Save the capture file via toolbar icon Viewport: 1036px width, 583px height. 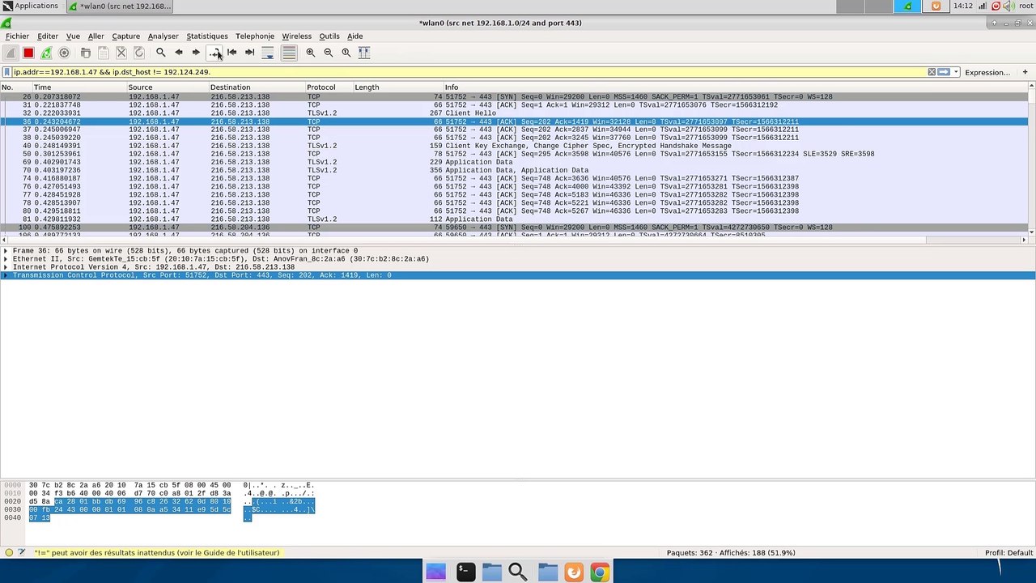click(x=104, y=53)
